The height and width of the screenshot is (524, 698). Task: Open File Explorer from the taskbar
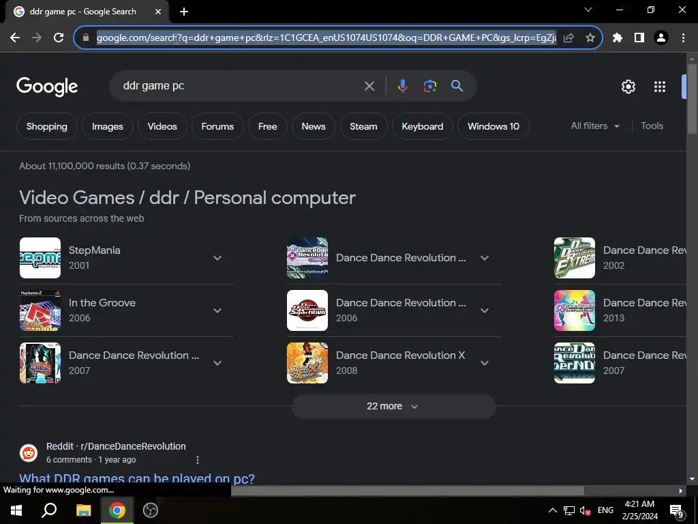[x=83, y=510]
